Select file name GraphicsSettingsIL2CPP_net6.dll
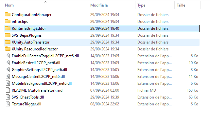This screenshot has width=210, height=127. 39,70
